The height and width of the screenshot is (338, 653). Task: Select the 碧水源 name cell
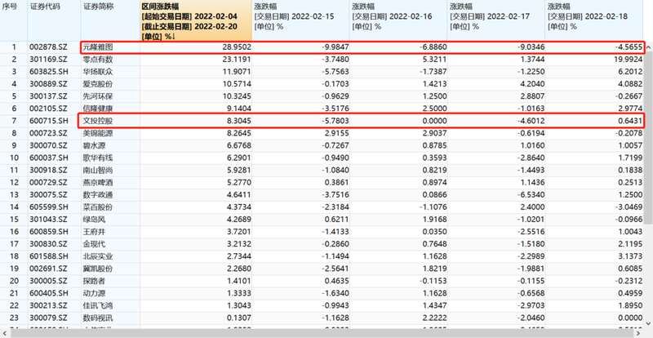[94, 145]
